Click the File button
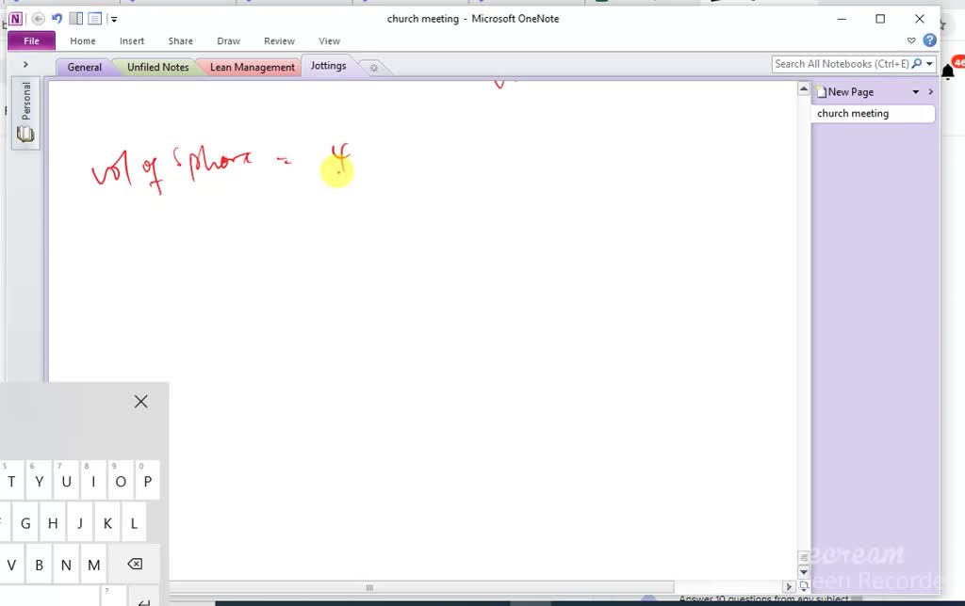Screen dimensions: 965x606 point(31,41)
